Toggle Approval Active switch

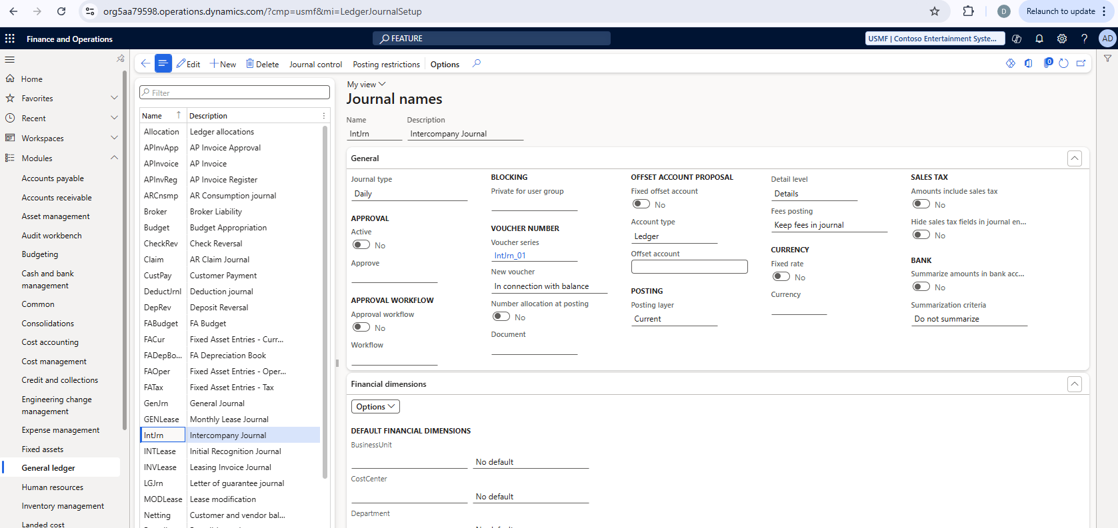point(361,245)
